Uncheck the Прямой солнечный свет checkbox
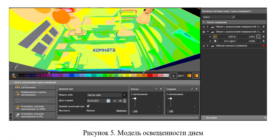The height and width of the screenshot is (140, 280). tap(88, 106)
